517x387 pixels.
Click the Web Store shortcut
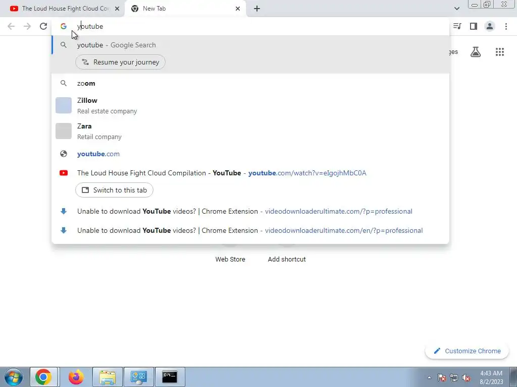[x=230, y=260]
